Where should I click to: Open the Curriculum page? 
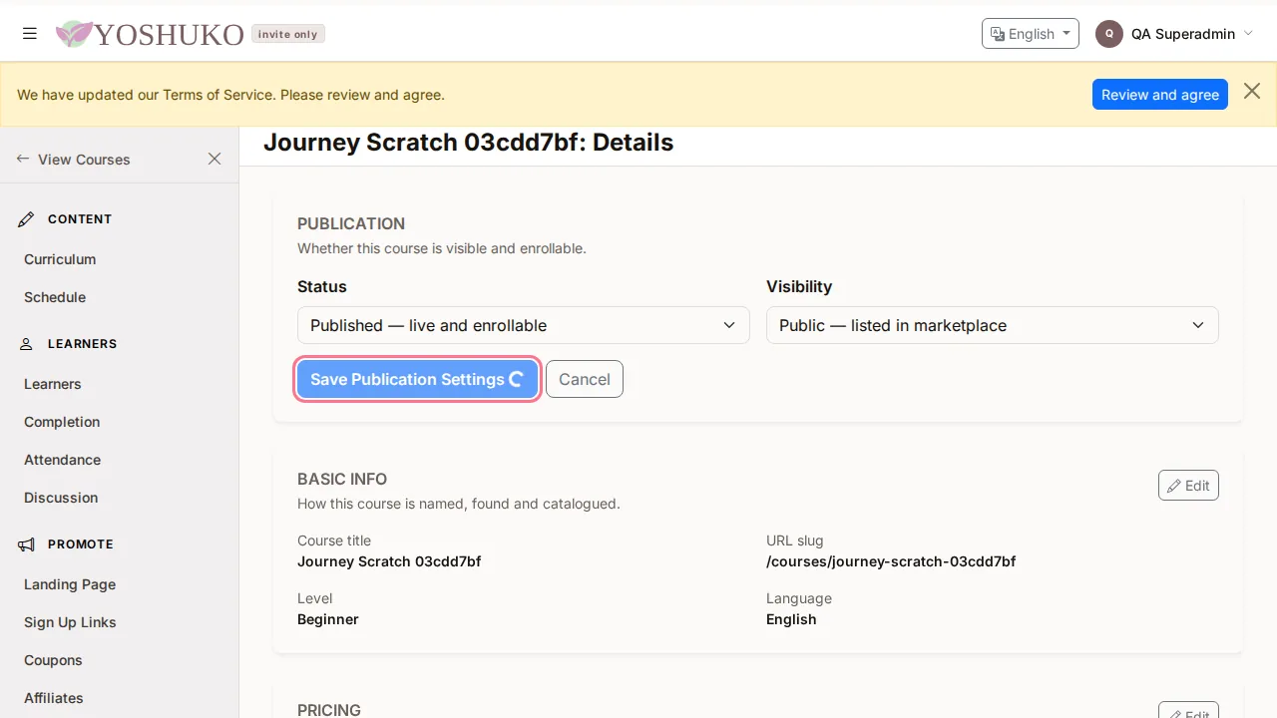point(60,259)
